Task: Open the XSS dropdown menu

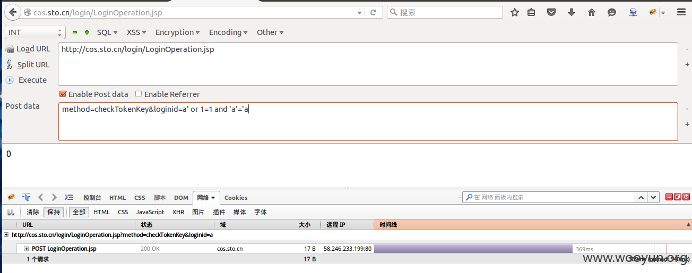Action: (x=136, y=32)
